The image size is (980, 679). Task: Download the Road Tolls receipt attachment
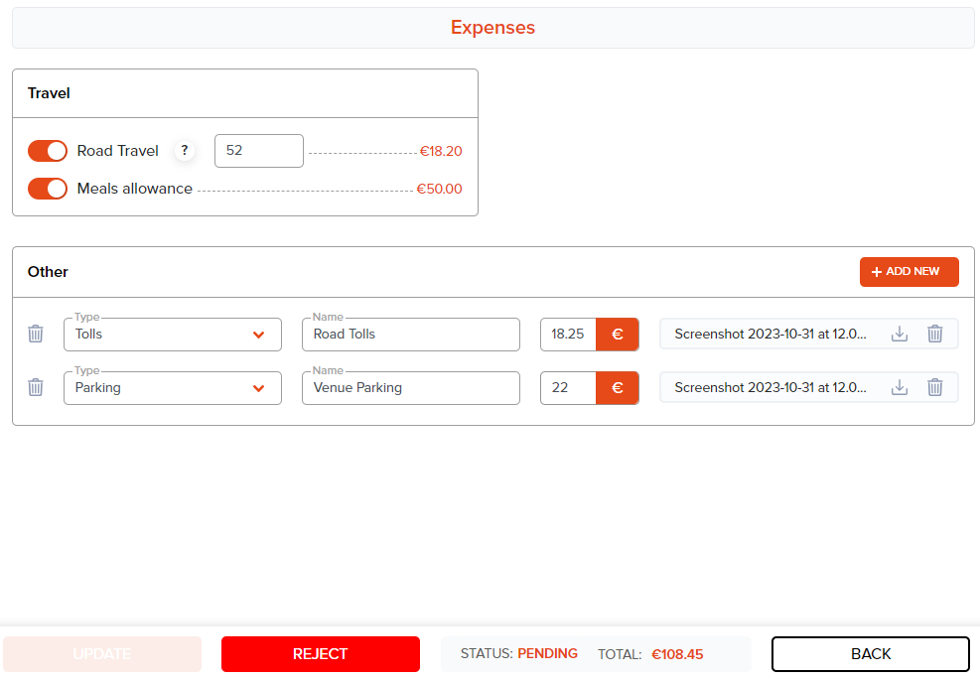[900, 335]
